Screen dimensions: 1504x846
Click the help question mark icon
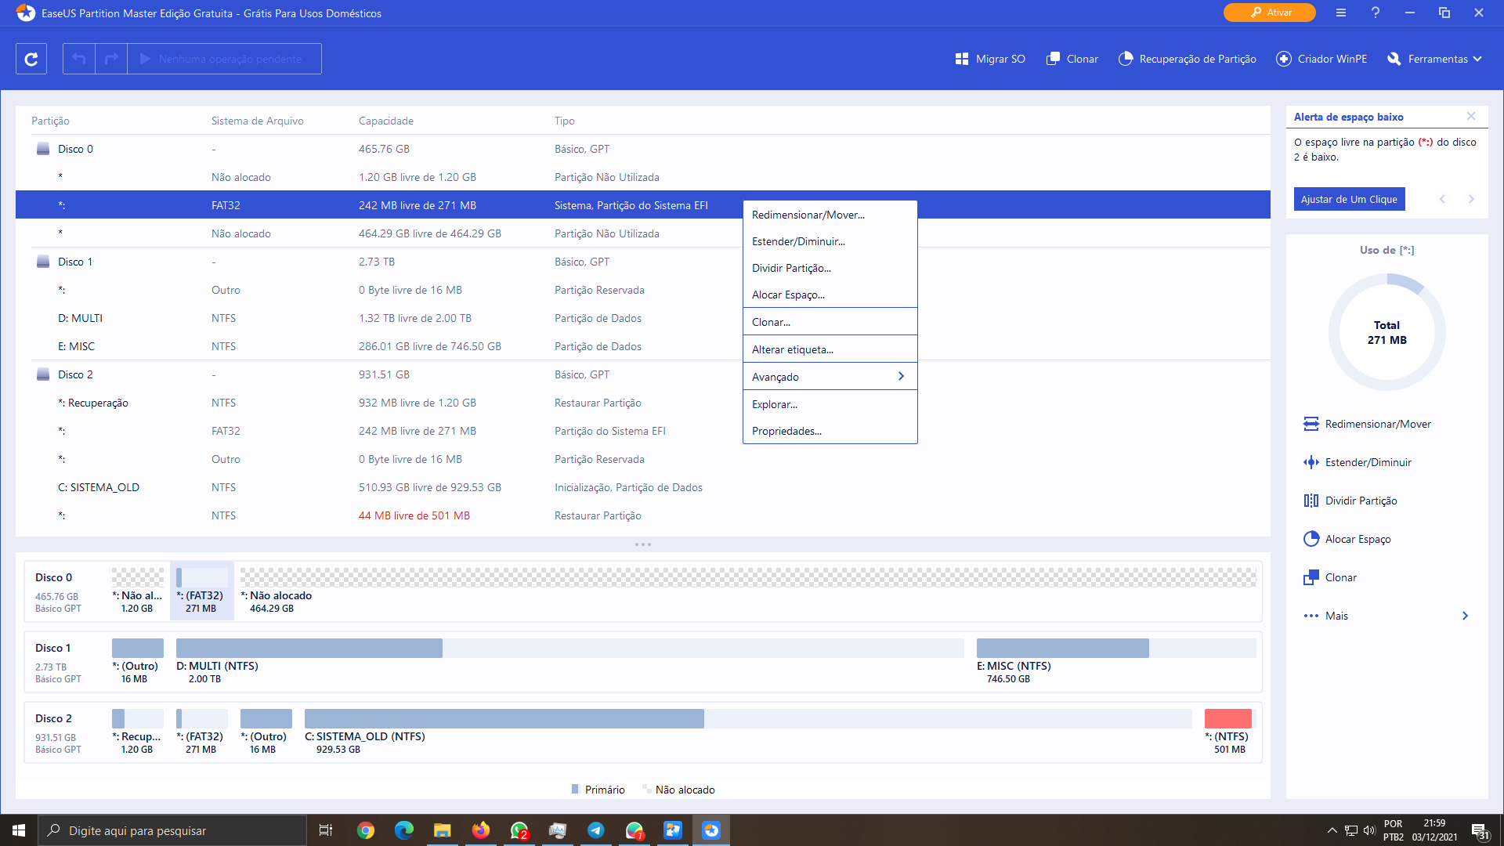pos(1376,13)
